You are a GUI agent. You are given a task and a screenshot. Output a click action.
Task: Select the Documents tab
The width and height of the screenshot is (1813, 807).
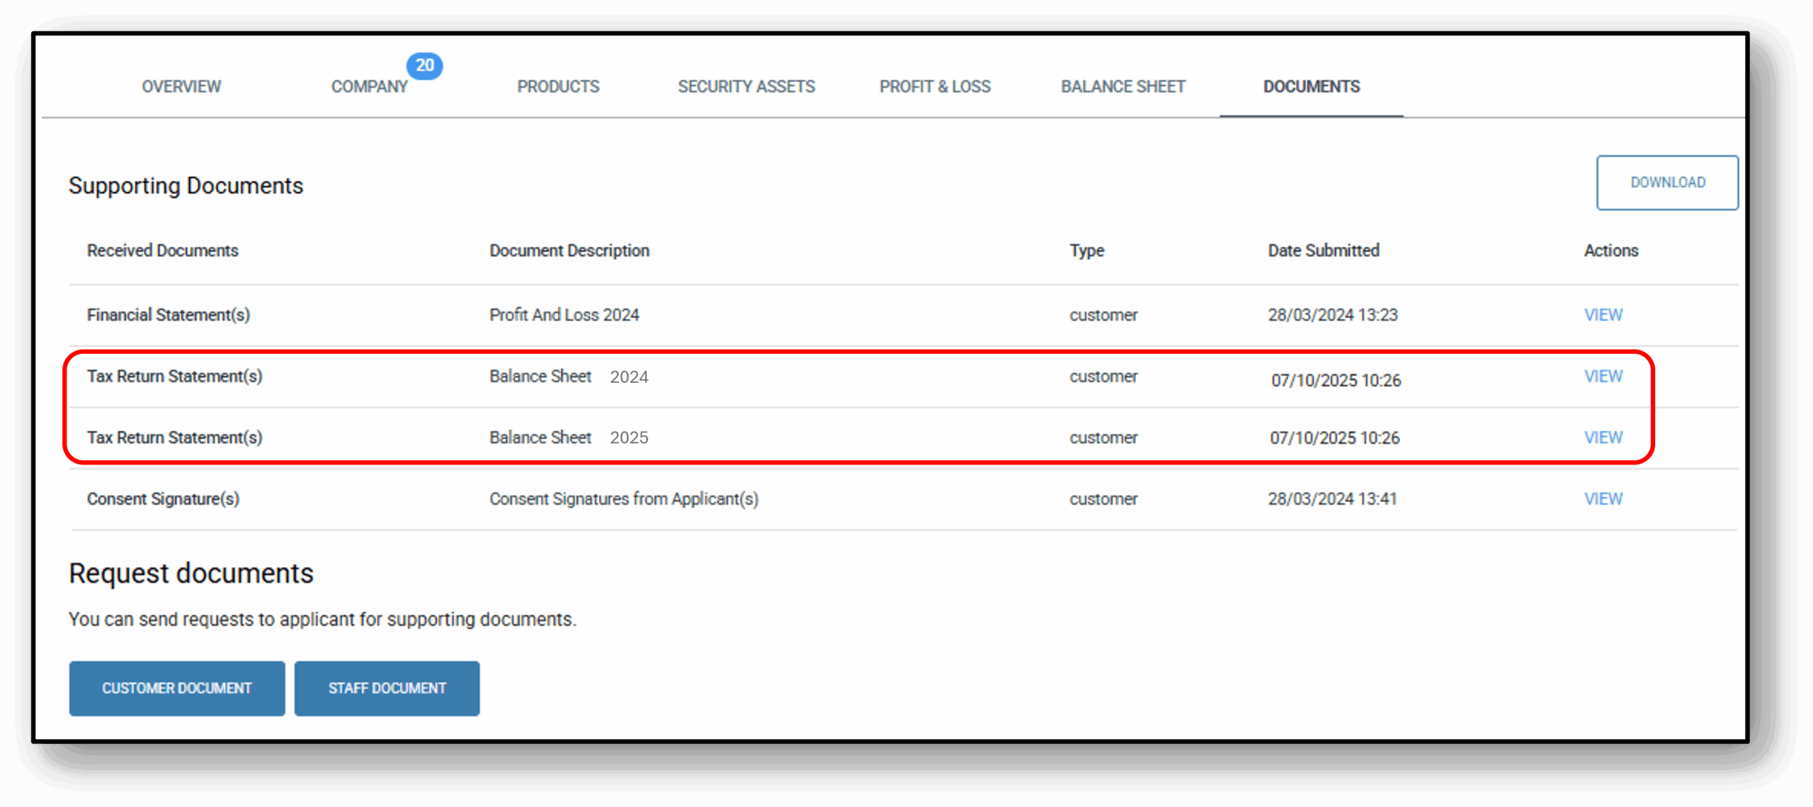point(1311,86)
